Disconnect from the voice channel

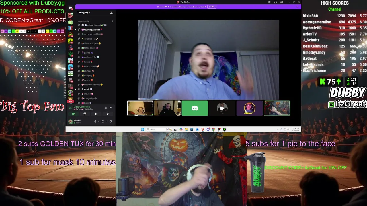pos(111,108)
